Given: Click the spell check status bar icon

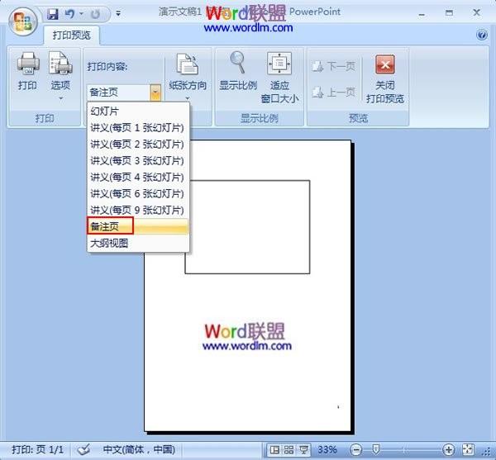Looking at the screenshot, I should (83, 449).
